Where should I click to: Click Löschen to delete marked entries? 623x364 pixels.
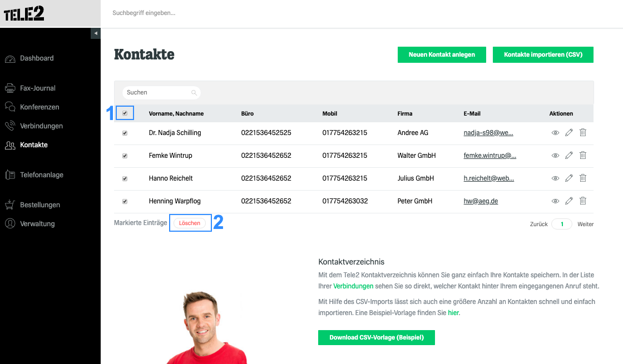tap(190, 223)
